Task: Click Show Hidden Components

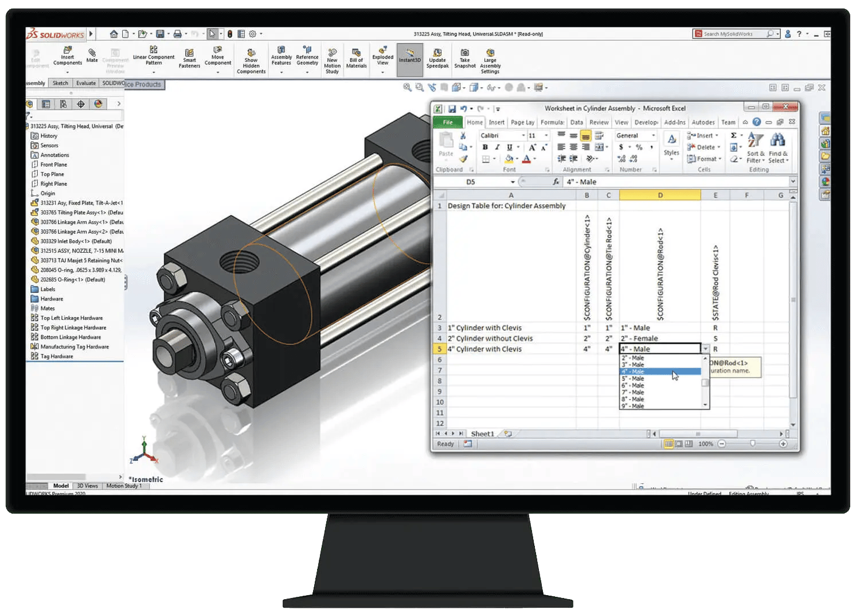Action: (x=251, y=61)
